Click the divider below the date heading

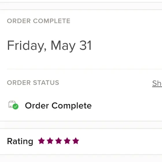(84, 69)
